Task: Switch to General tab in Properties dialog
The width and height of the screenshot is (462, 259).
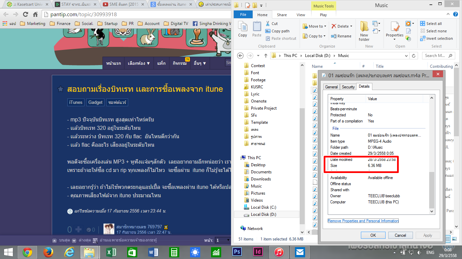Action: [331, 87]
